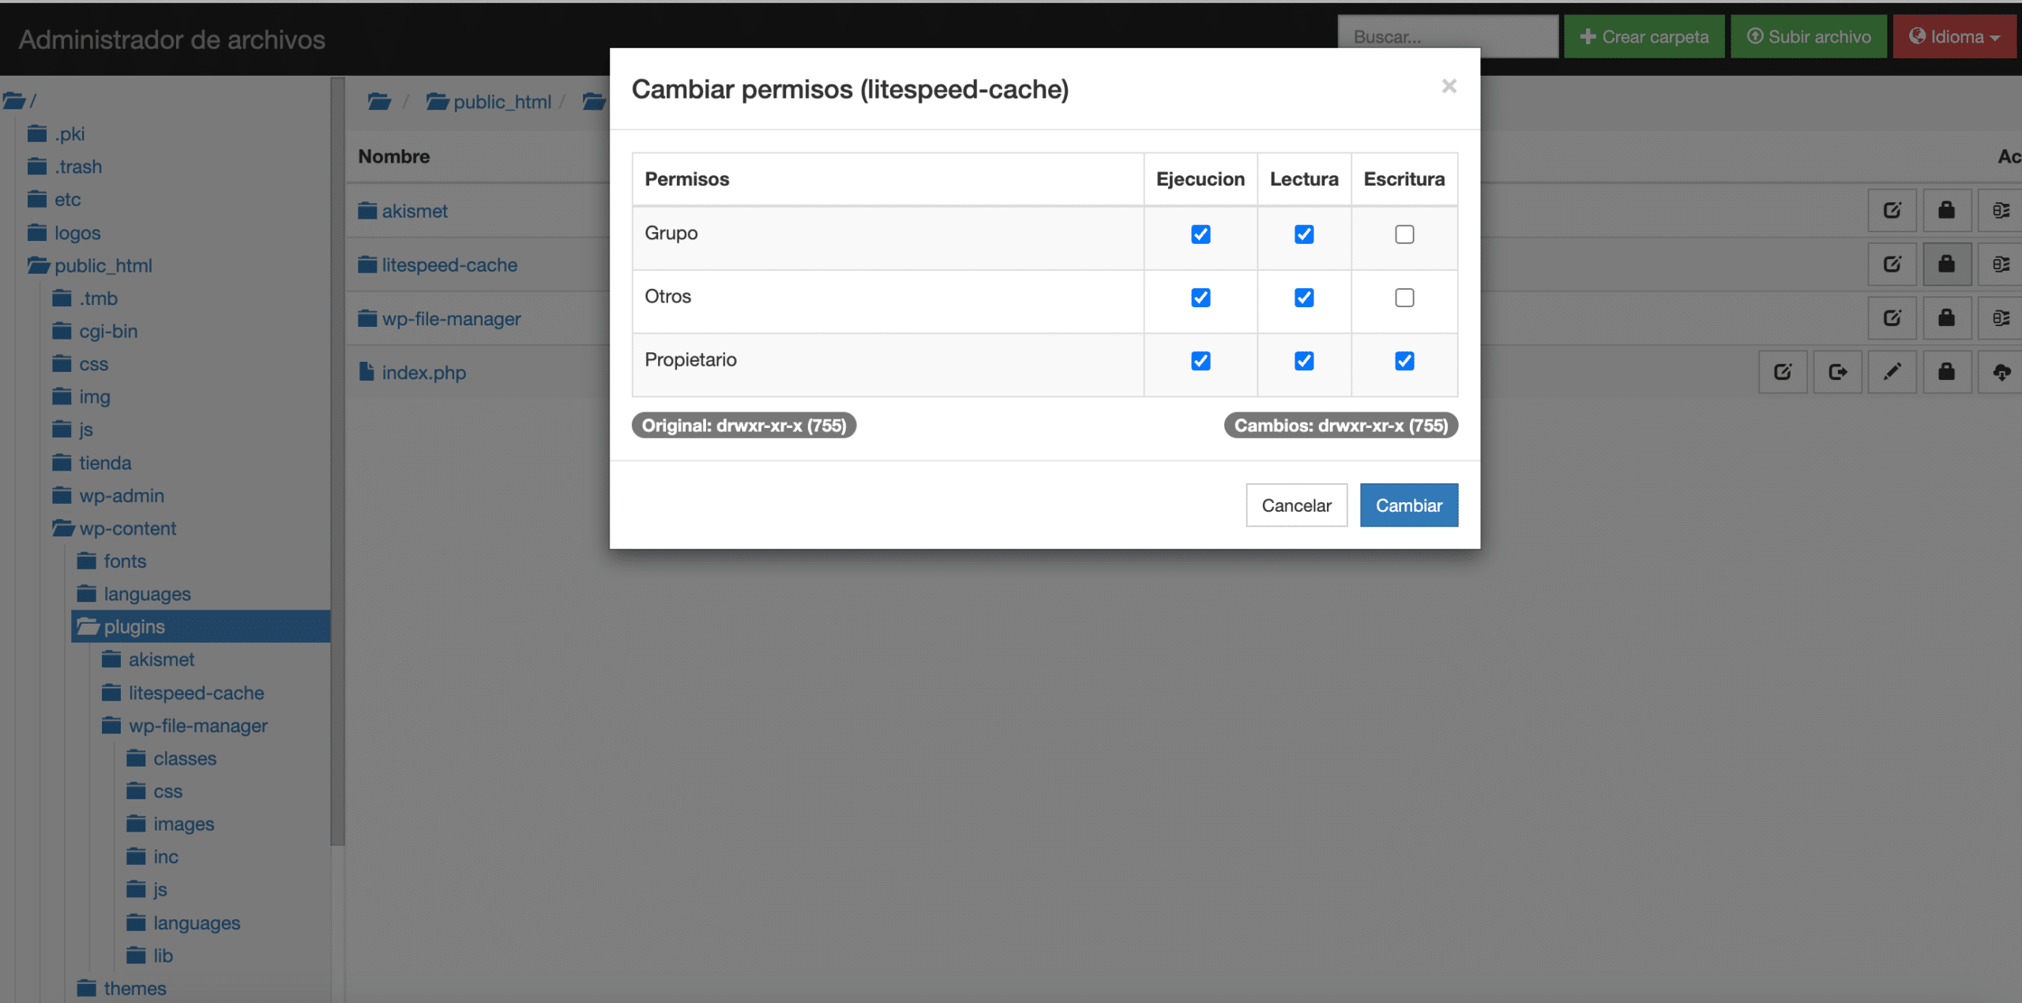Uncheck Ejecucion permission for Otros
The height and width of the screenshot is (1003, 2022).
point(1200,298)
